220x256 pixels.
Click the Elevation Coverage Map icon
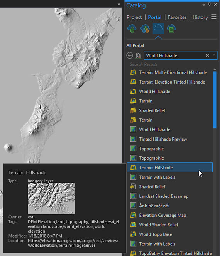point(133,215)
